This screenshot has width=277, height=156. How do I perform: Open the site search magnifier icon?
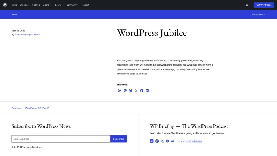[x=247, y=5]
